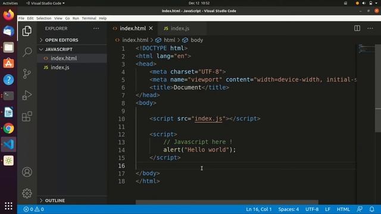Click the editor horizontal scrollbar
The width and height of the screenshot is (381, 214).
(x=227, y=202)
